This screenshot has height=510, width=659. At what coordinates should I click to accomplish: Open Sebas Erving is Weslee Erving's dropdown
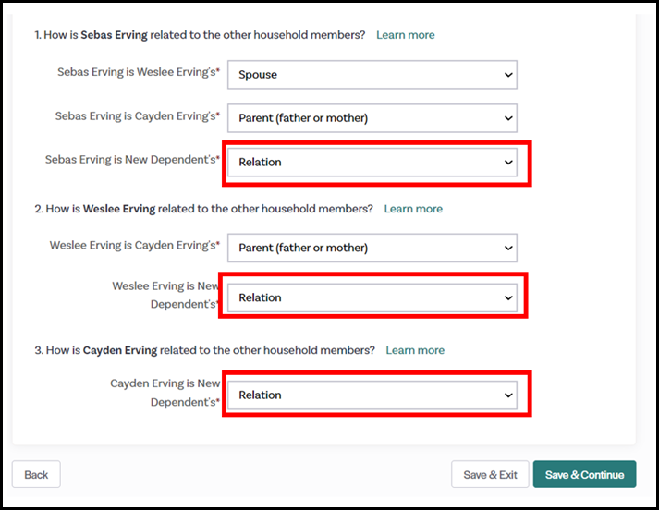(372, 75)
